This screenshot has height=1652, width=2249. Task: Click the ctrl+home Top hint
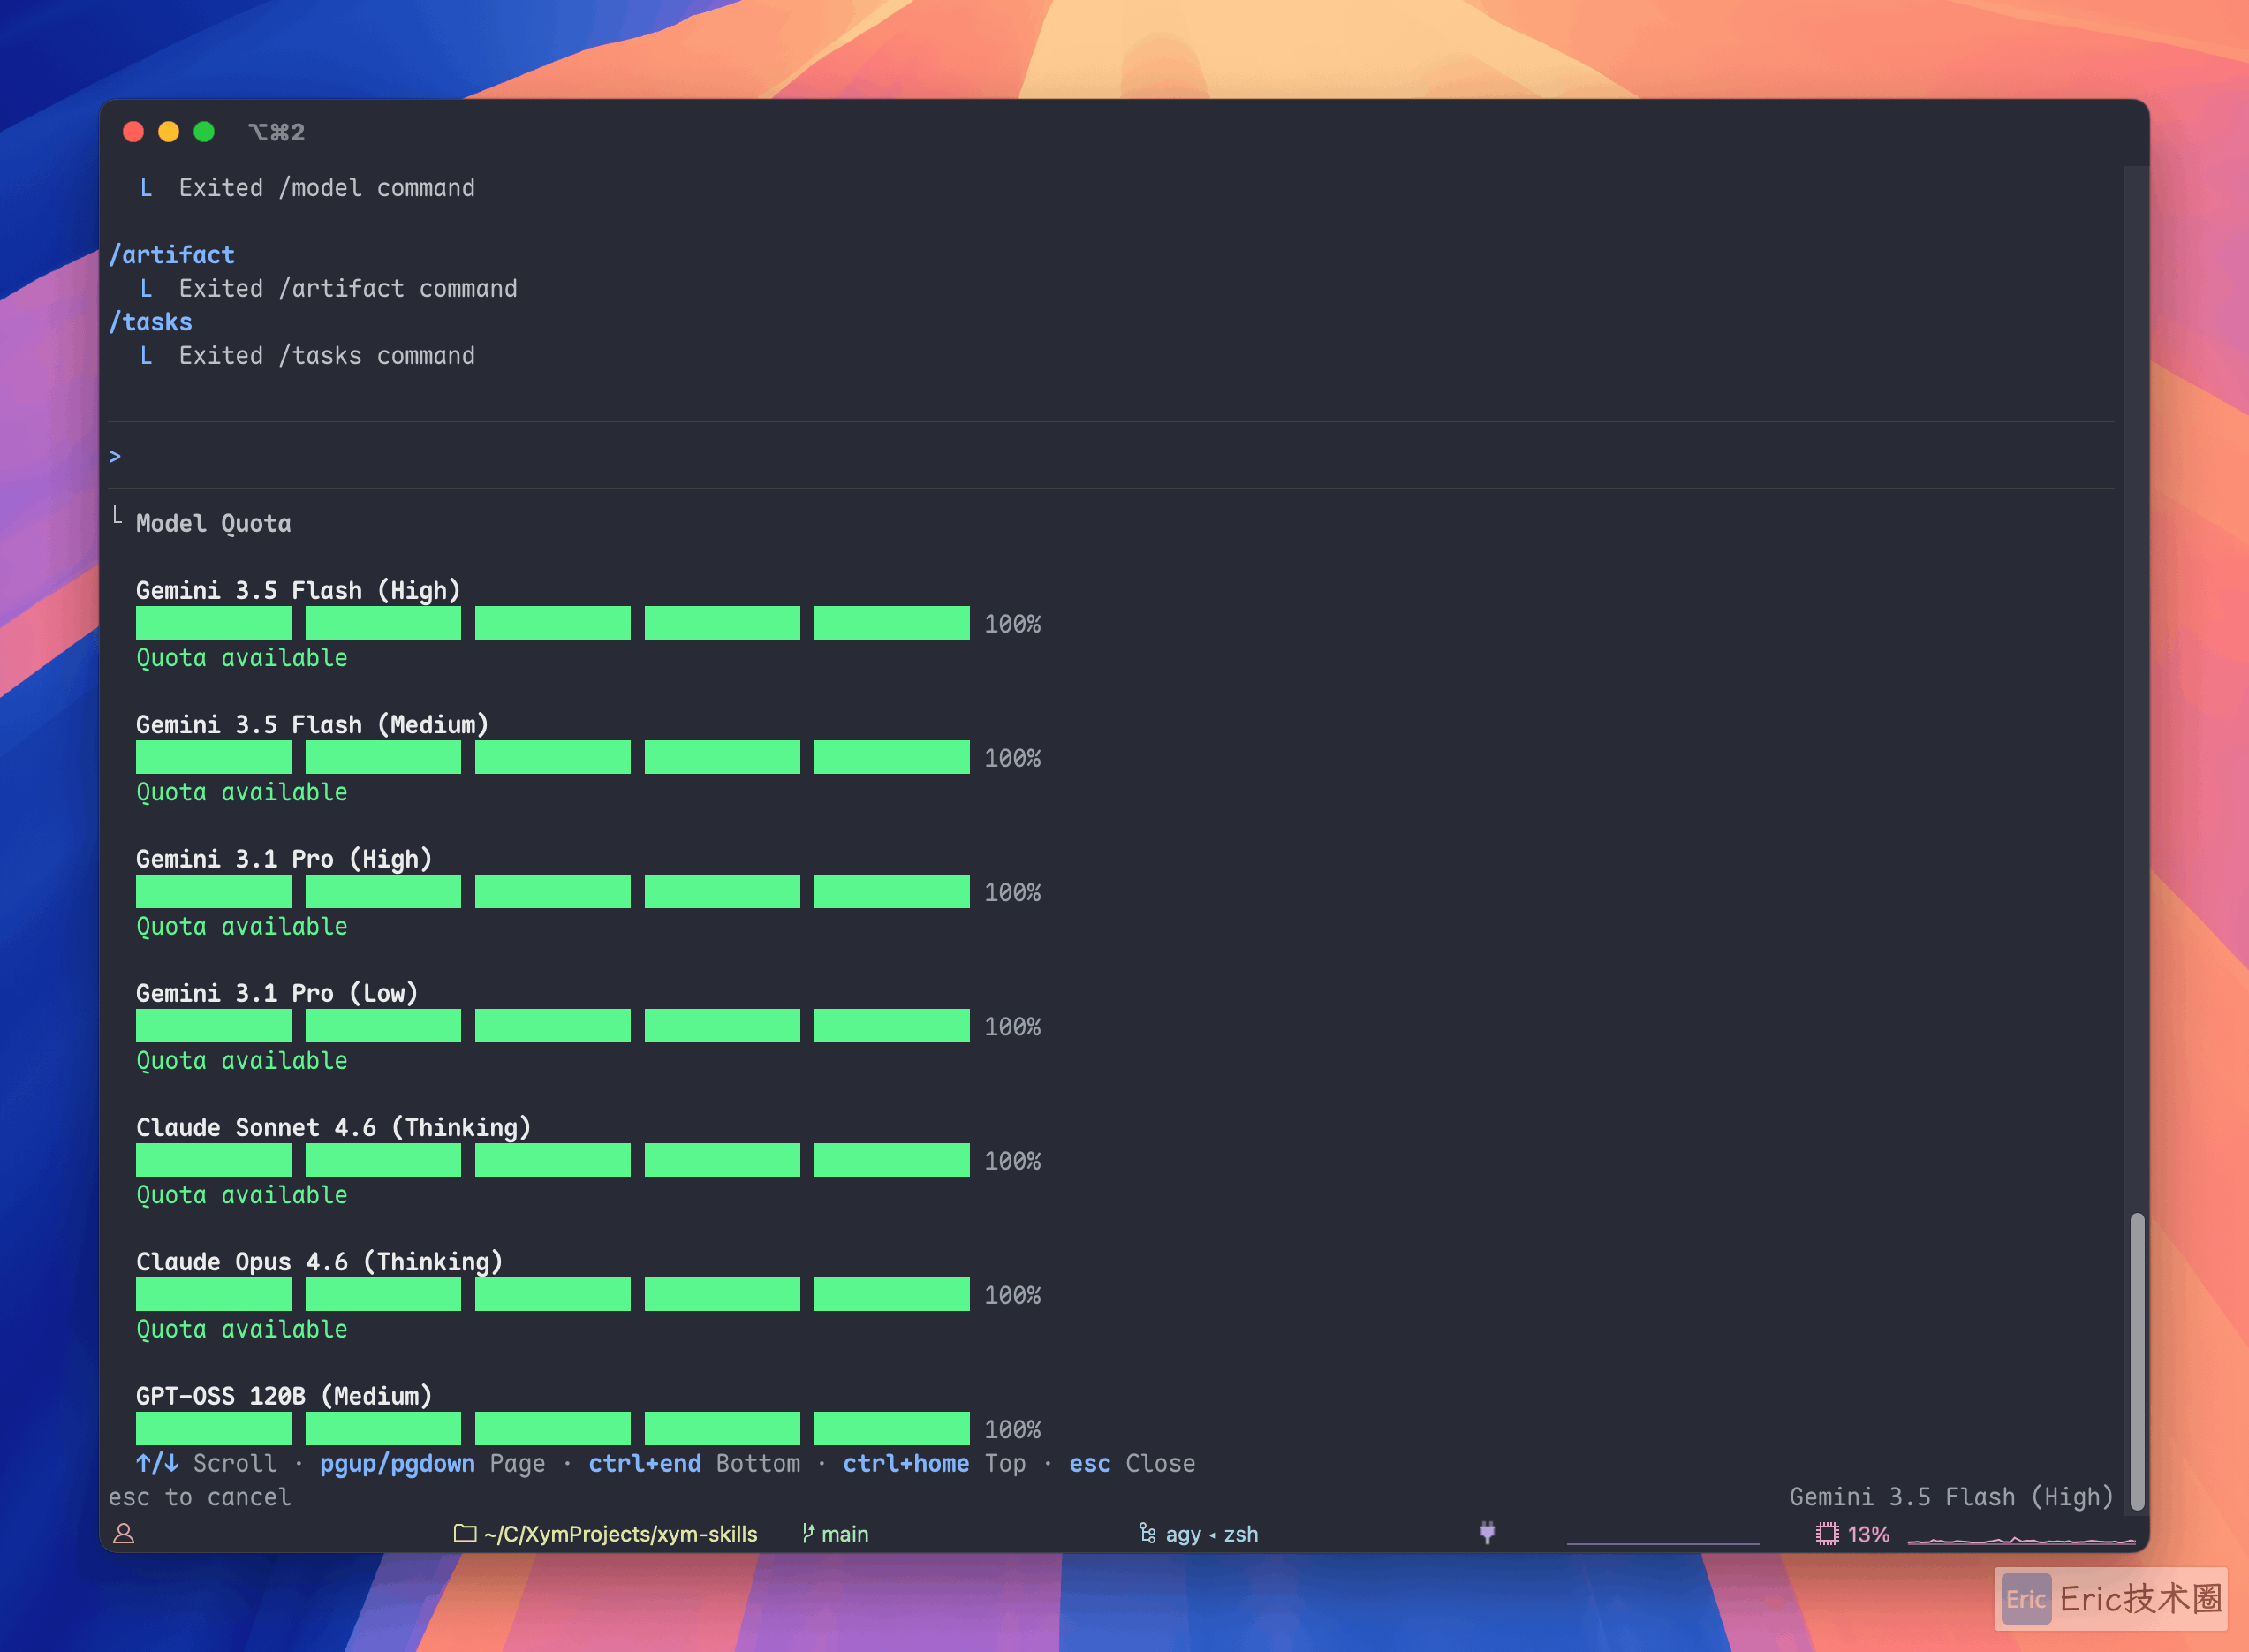[934, 1463]
